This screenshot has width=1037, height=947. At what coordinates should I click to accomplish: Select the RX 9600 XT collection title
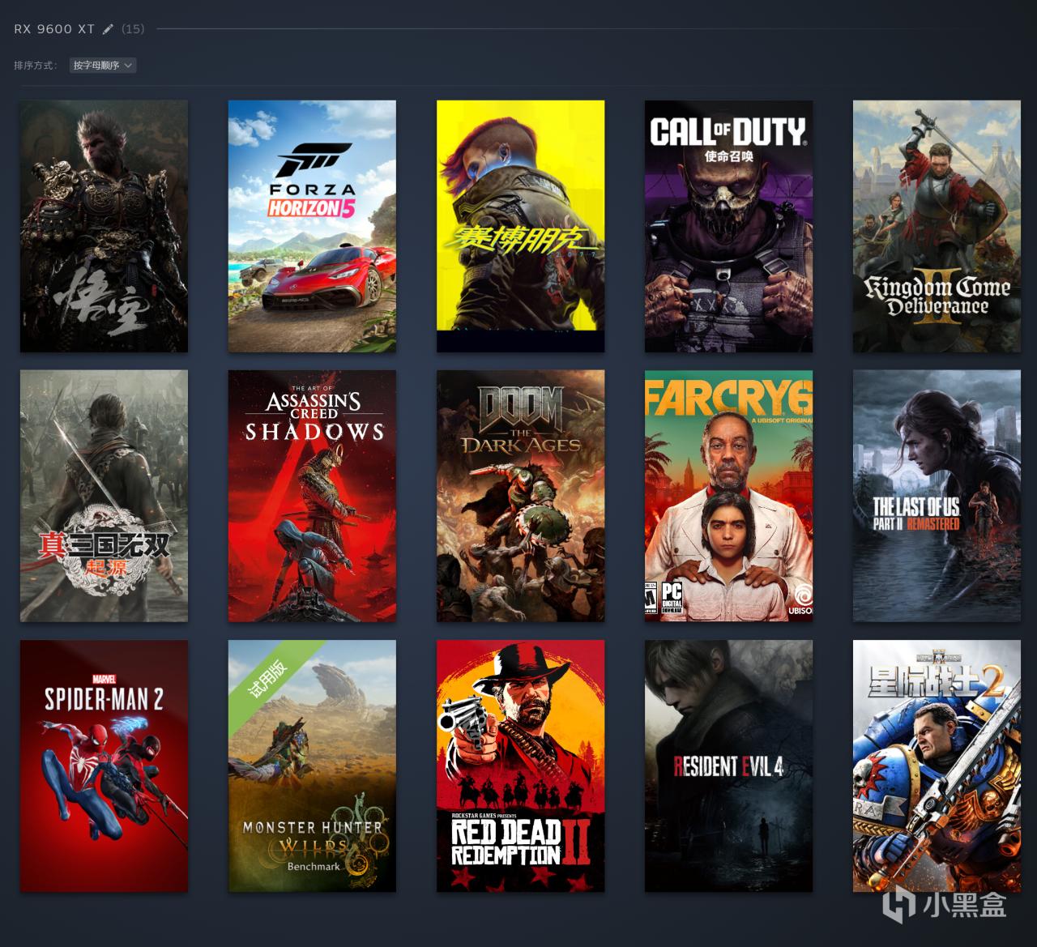tap(54, 29)
